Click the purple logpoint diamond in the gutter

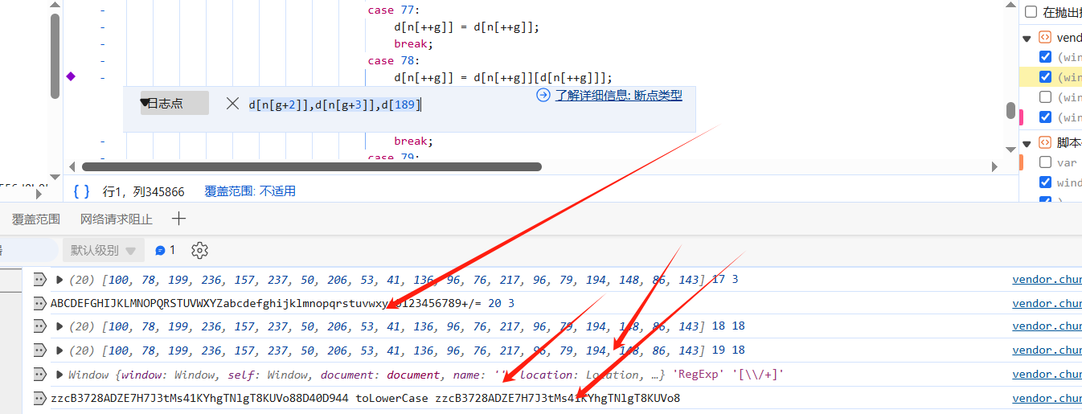(71, 76)
